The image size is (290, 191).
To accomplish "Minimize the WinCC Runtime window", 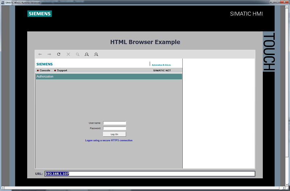I will pos(273,2).
